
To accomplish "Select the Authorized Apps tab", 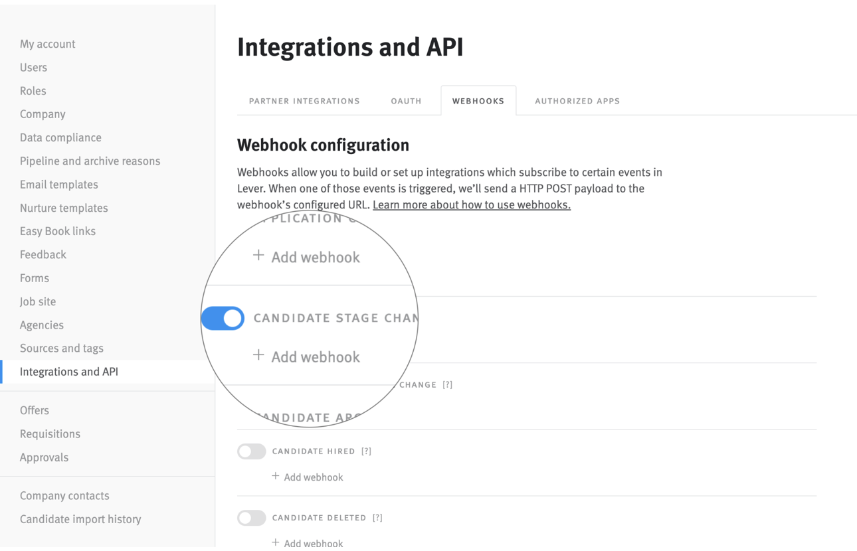I will click(577, 101).
